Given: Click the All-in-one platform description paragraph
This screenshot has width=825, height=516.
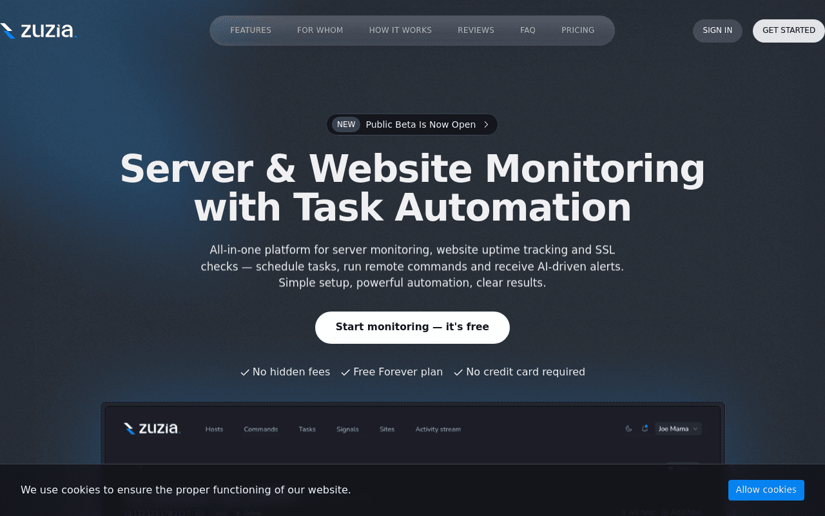Looking at the screenshot, I should pyautogui.click(x=412, y=266).
